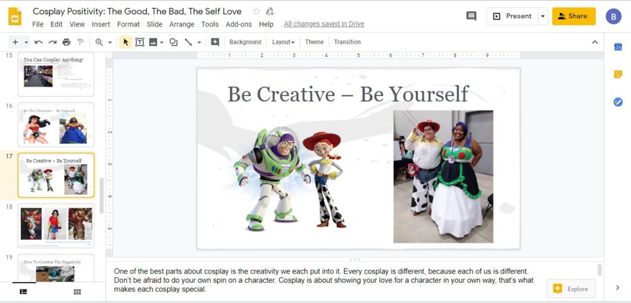Open the Arrange menu
Viewport: 631px width, 303px height.
[182, 24]
